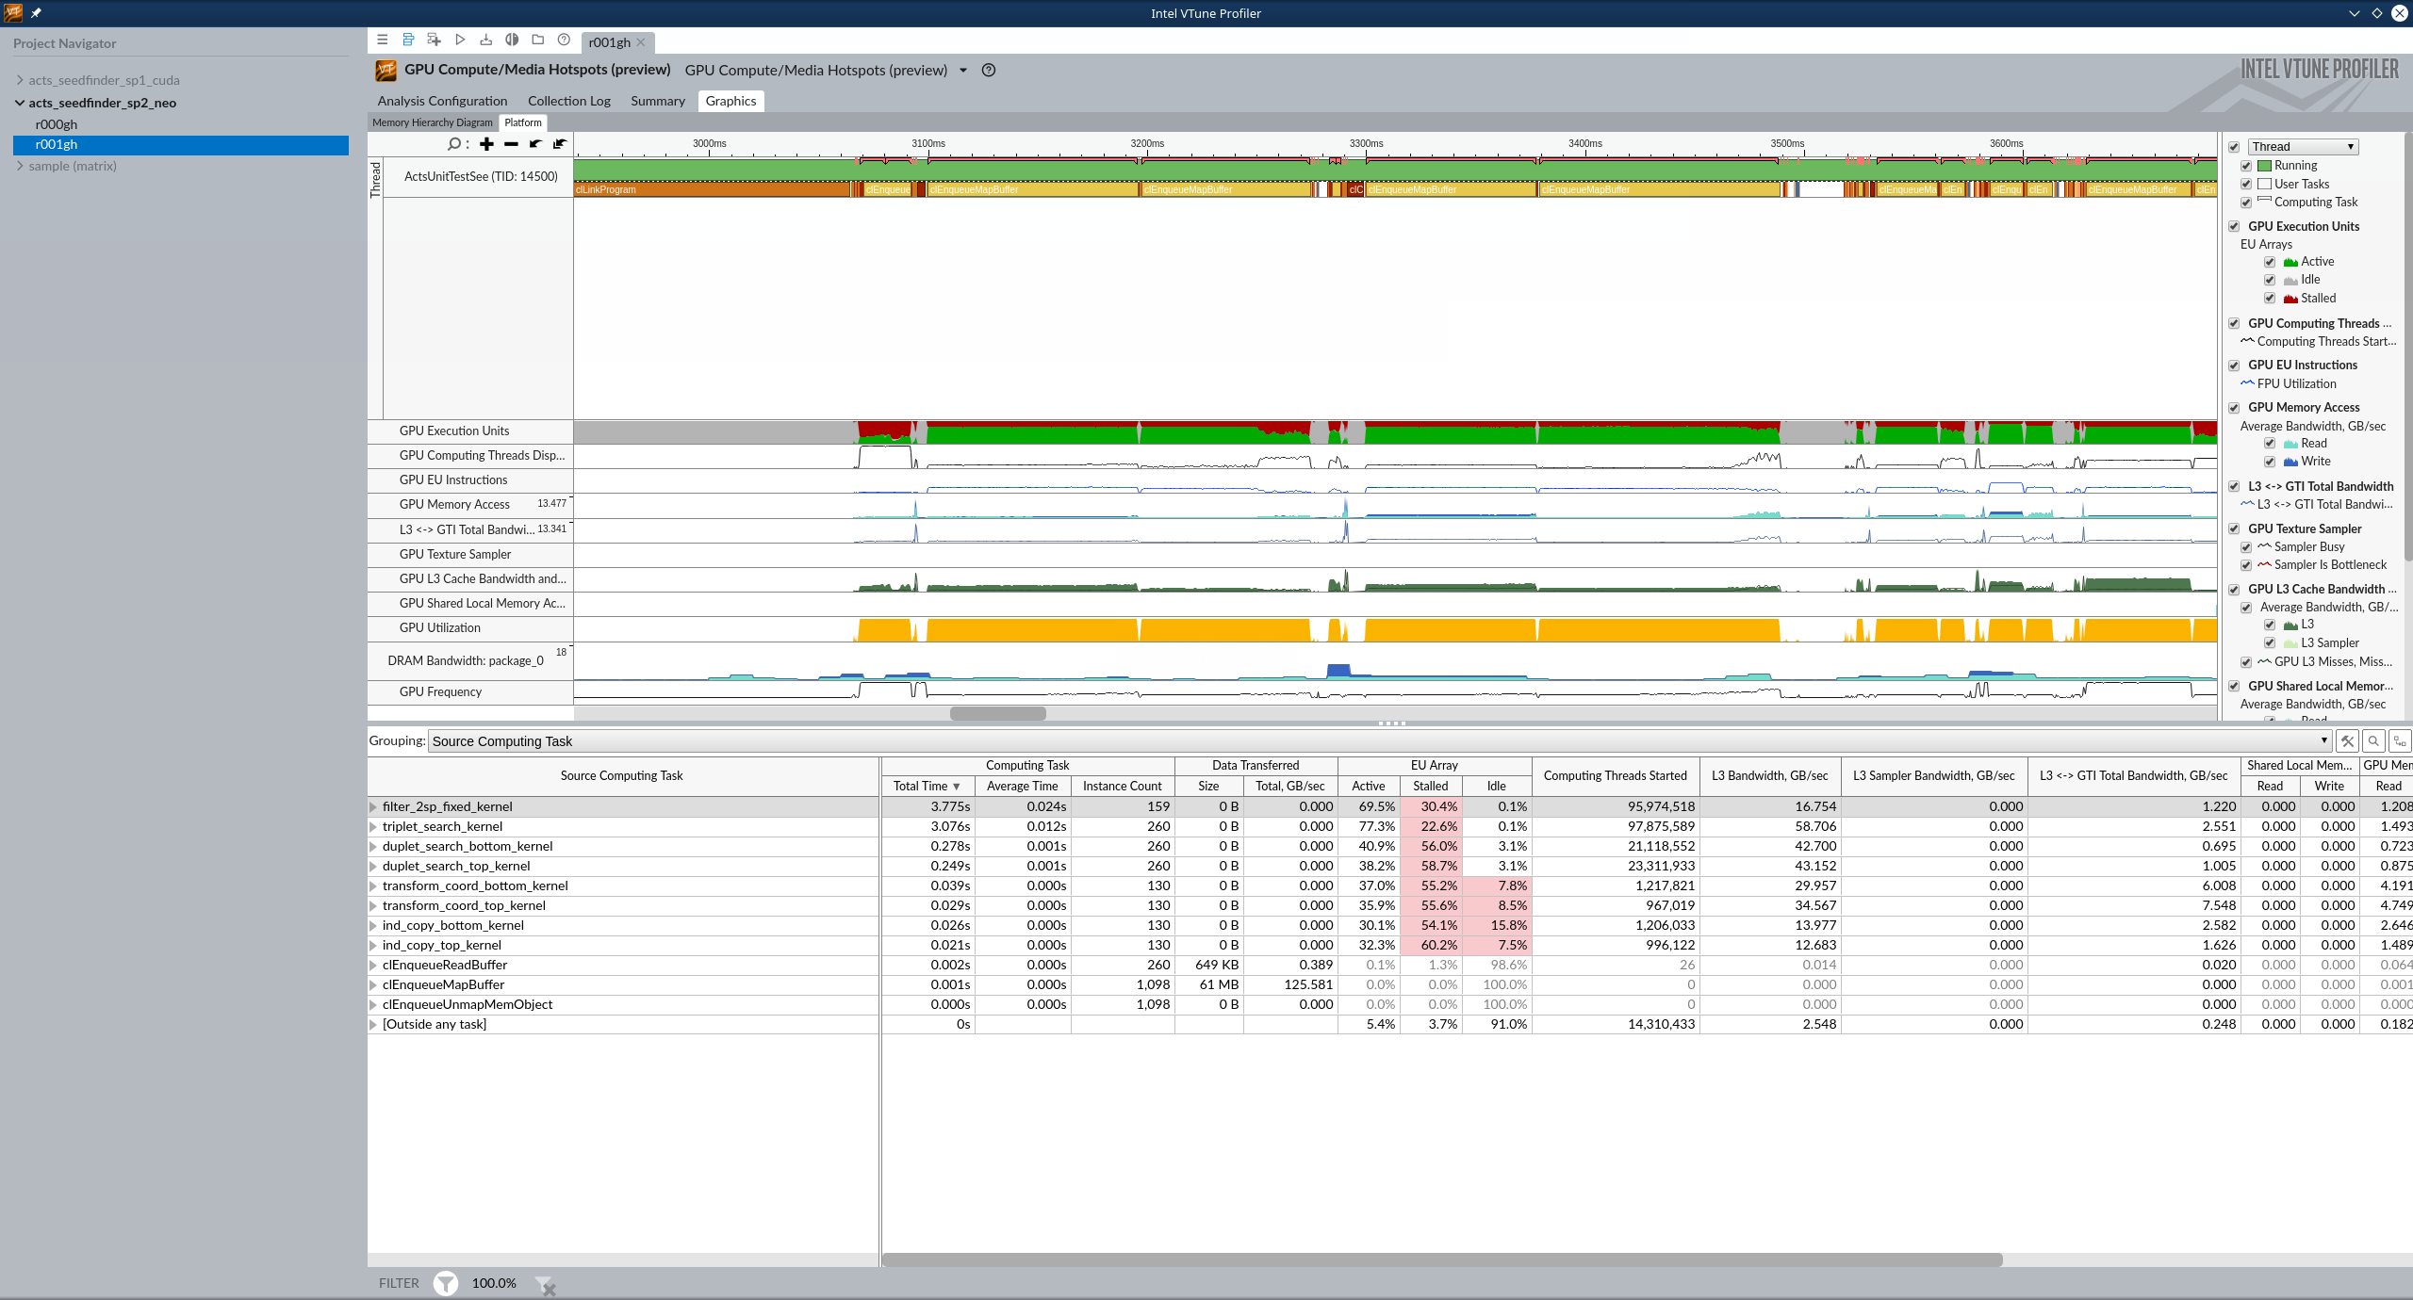Switch to Analysis Configuration tab
Screen dimensions: 2413x1300
point(442,101)
